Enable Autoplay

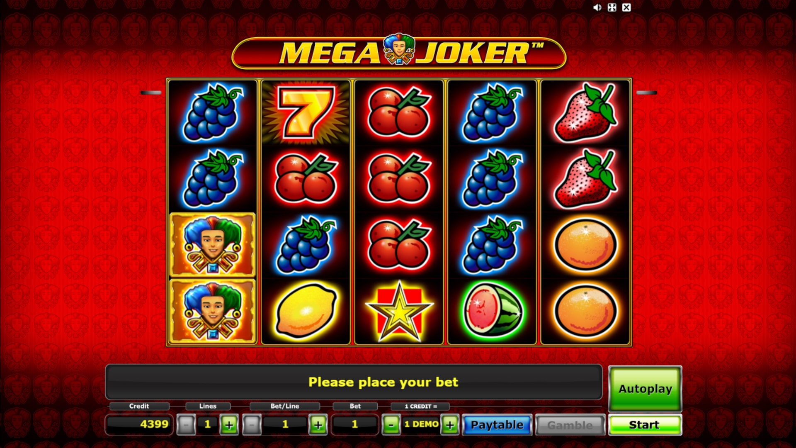coord(645,389)
